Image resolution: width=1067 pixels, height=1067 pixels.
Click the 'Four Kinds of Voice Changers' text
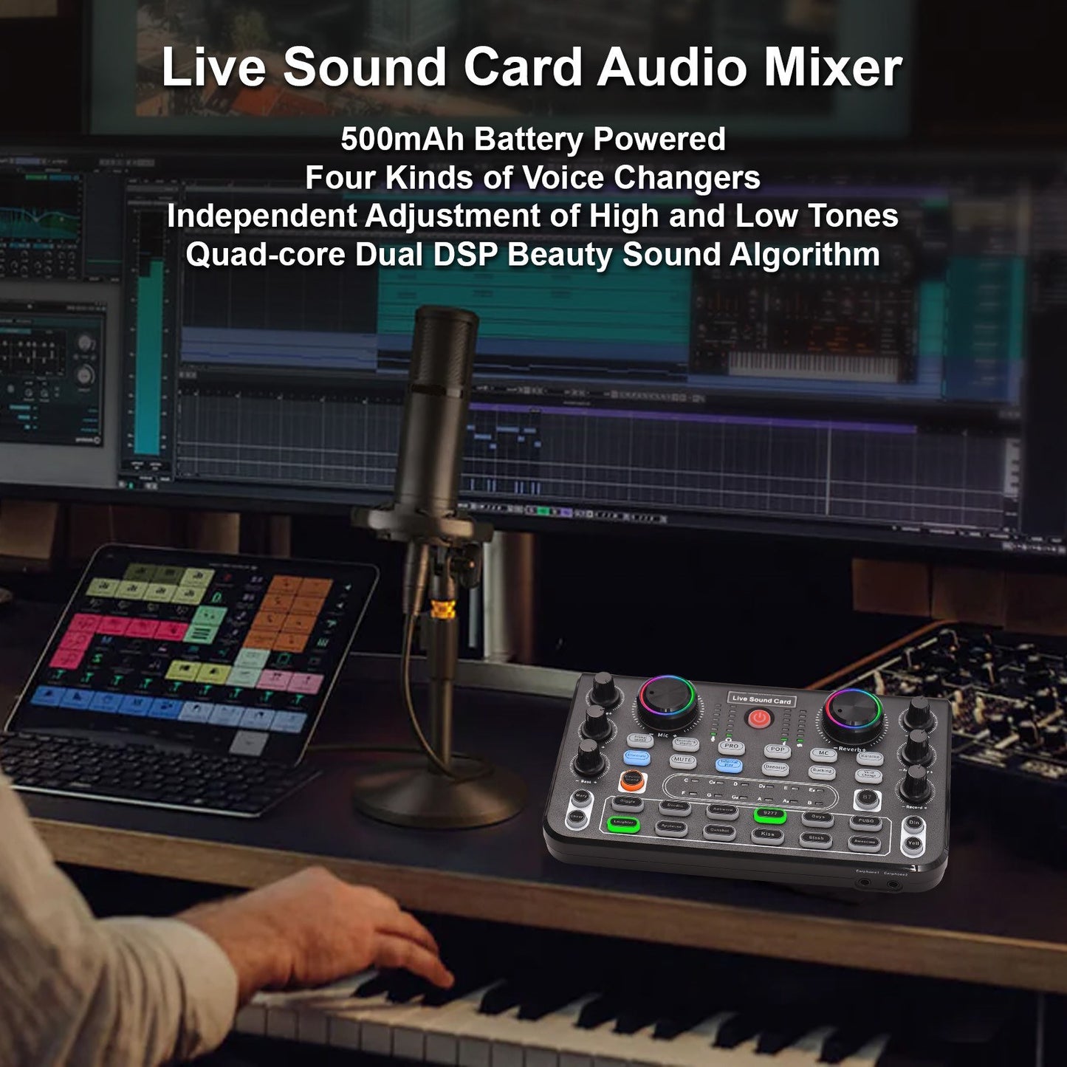(x=532, y=177)
